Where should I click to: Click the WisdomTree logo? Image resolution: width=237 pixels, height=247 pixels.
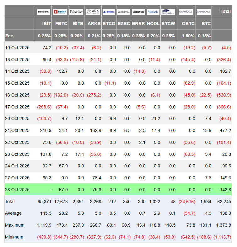click(168, 12)
